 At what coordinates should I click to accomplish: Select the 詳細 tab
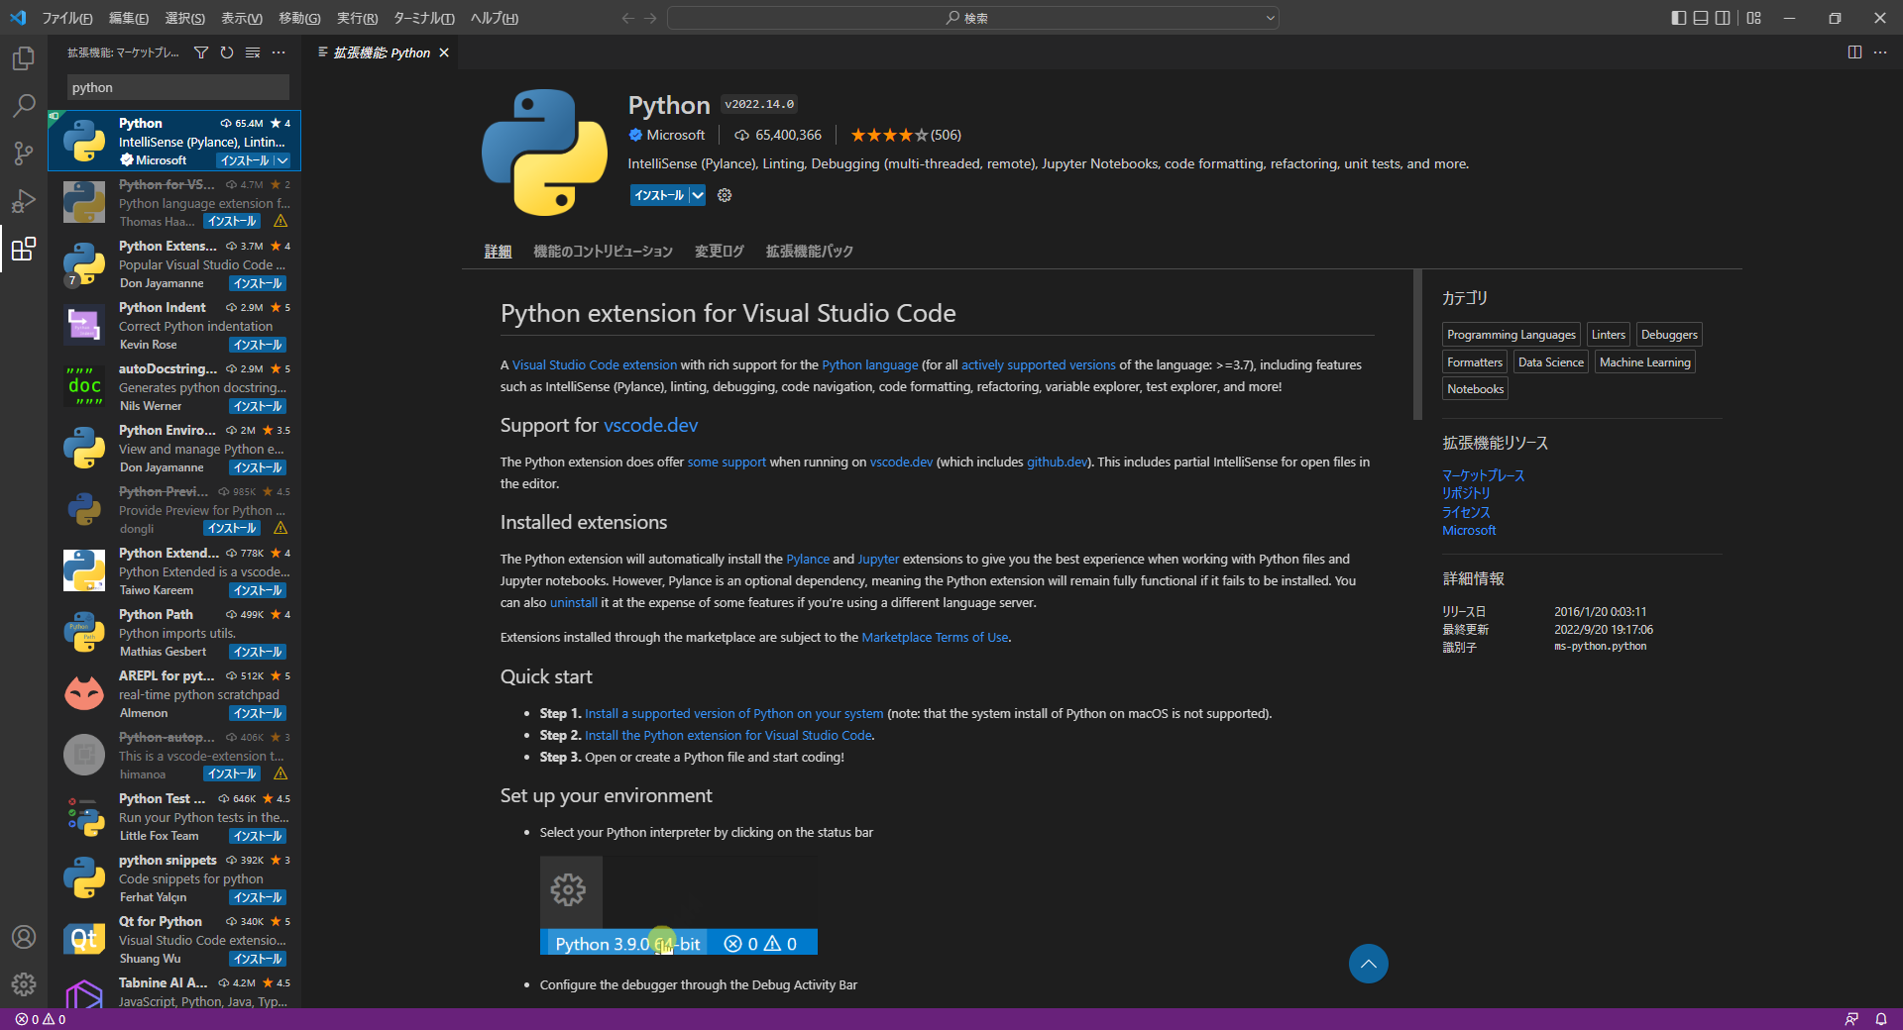498,252
